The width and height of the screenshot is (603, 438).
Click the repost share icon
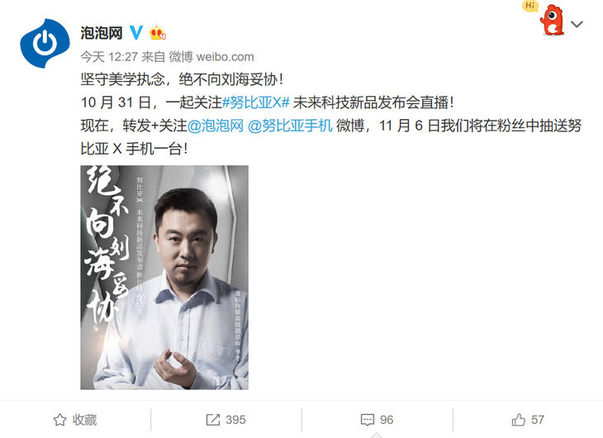tap(213, 420)
